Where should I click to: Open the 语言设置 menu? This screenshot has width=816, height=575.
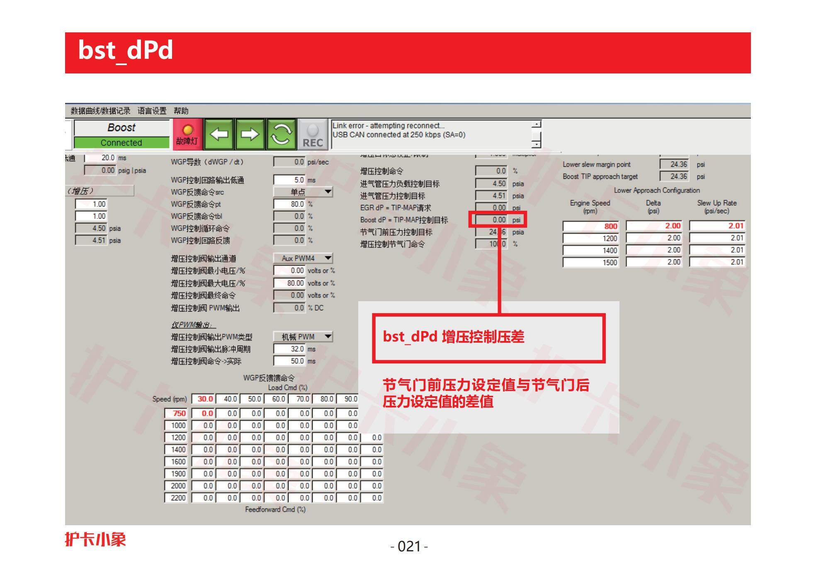[x=152, y=111]
